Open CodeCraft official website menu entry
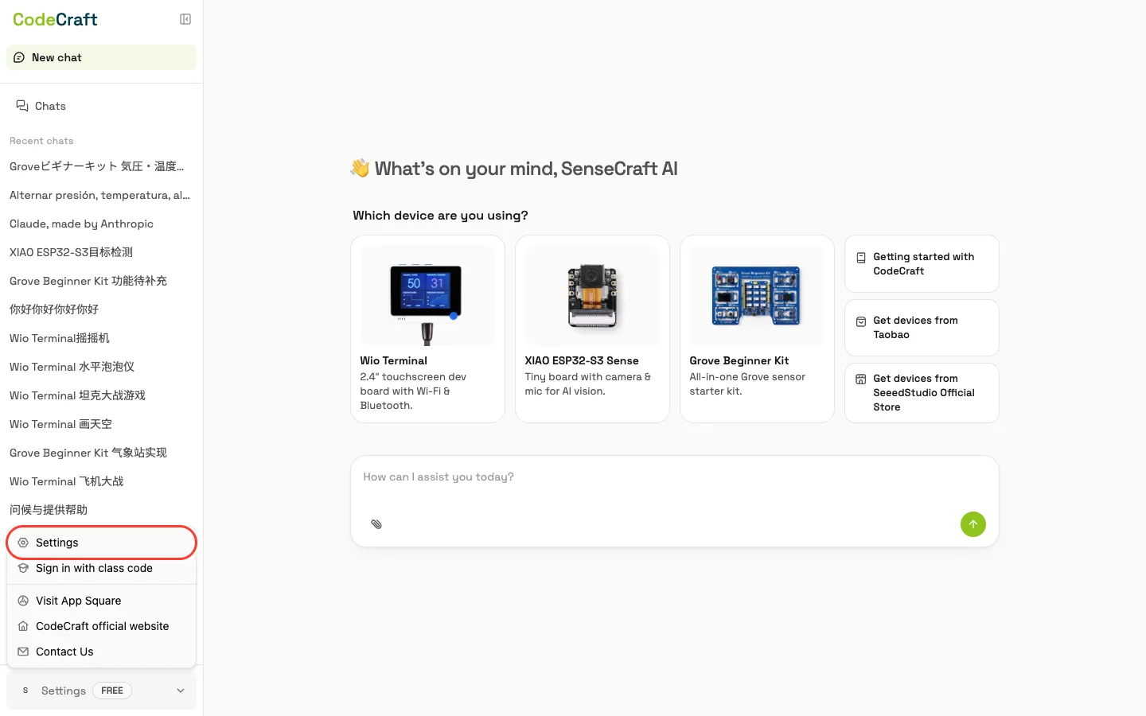Image resolution: width=1146 pixels, height=716 pixels. pos(101,626)
